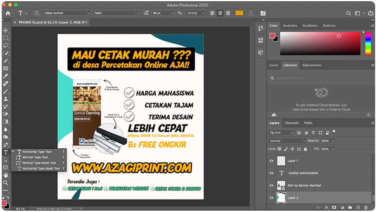Screen dimensions: 376x212
Task: Add a layer style with fx icon
Action: [x=326, y=207]
